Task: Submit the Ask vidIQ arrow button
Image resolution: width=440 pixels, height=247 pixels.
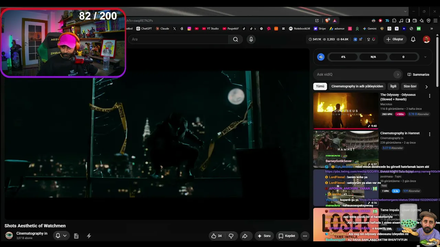Action: 398,74
